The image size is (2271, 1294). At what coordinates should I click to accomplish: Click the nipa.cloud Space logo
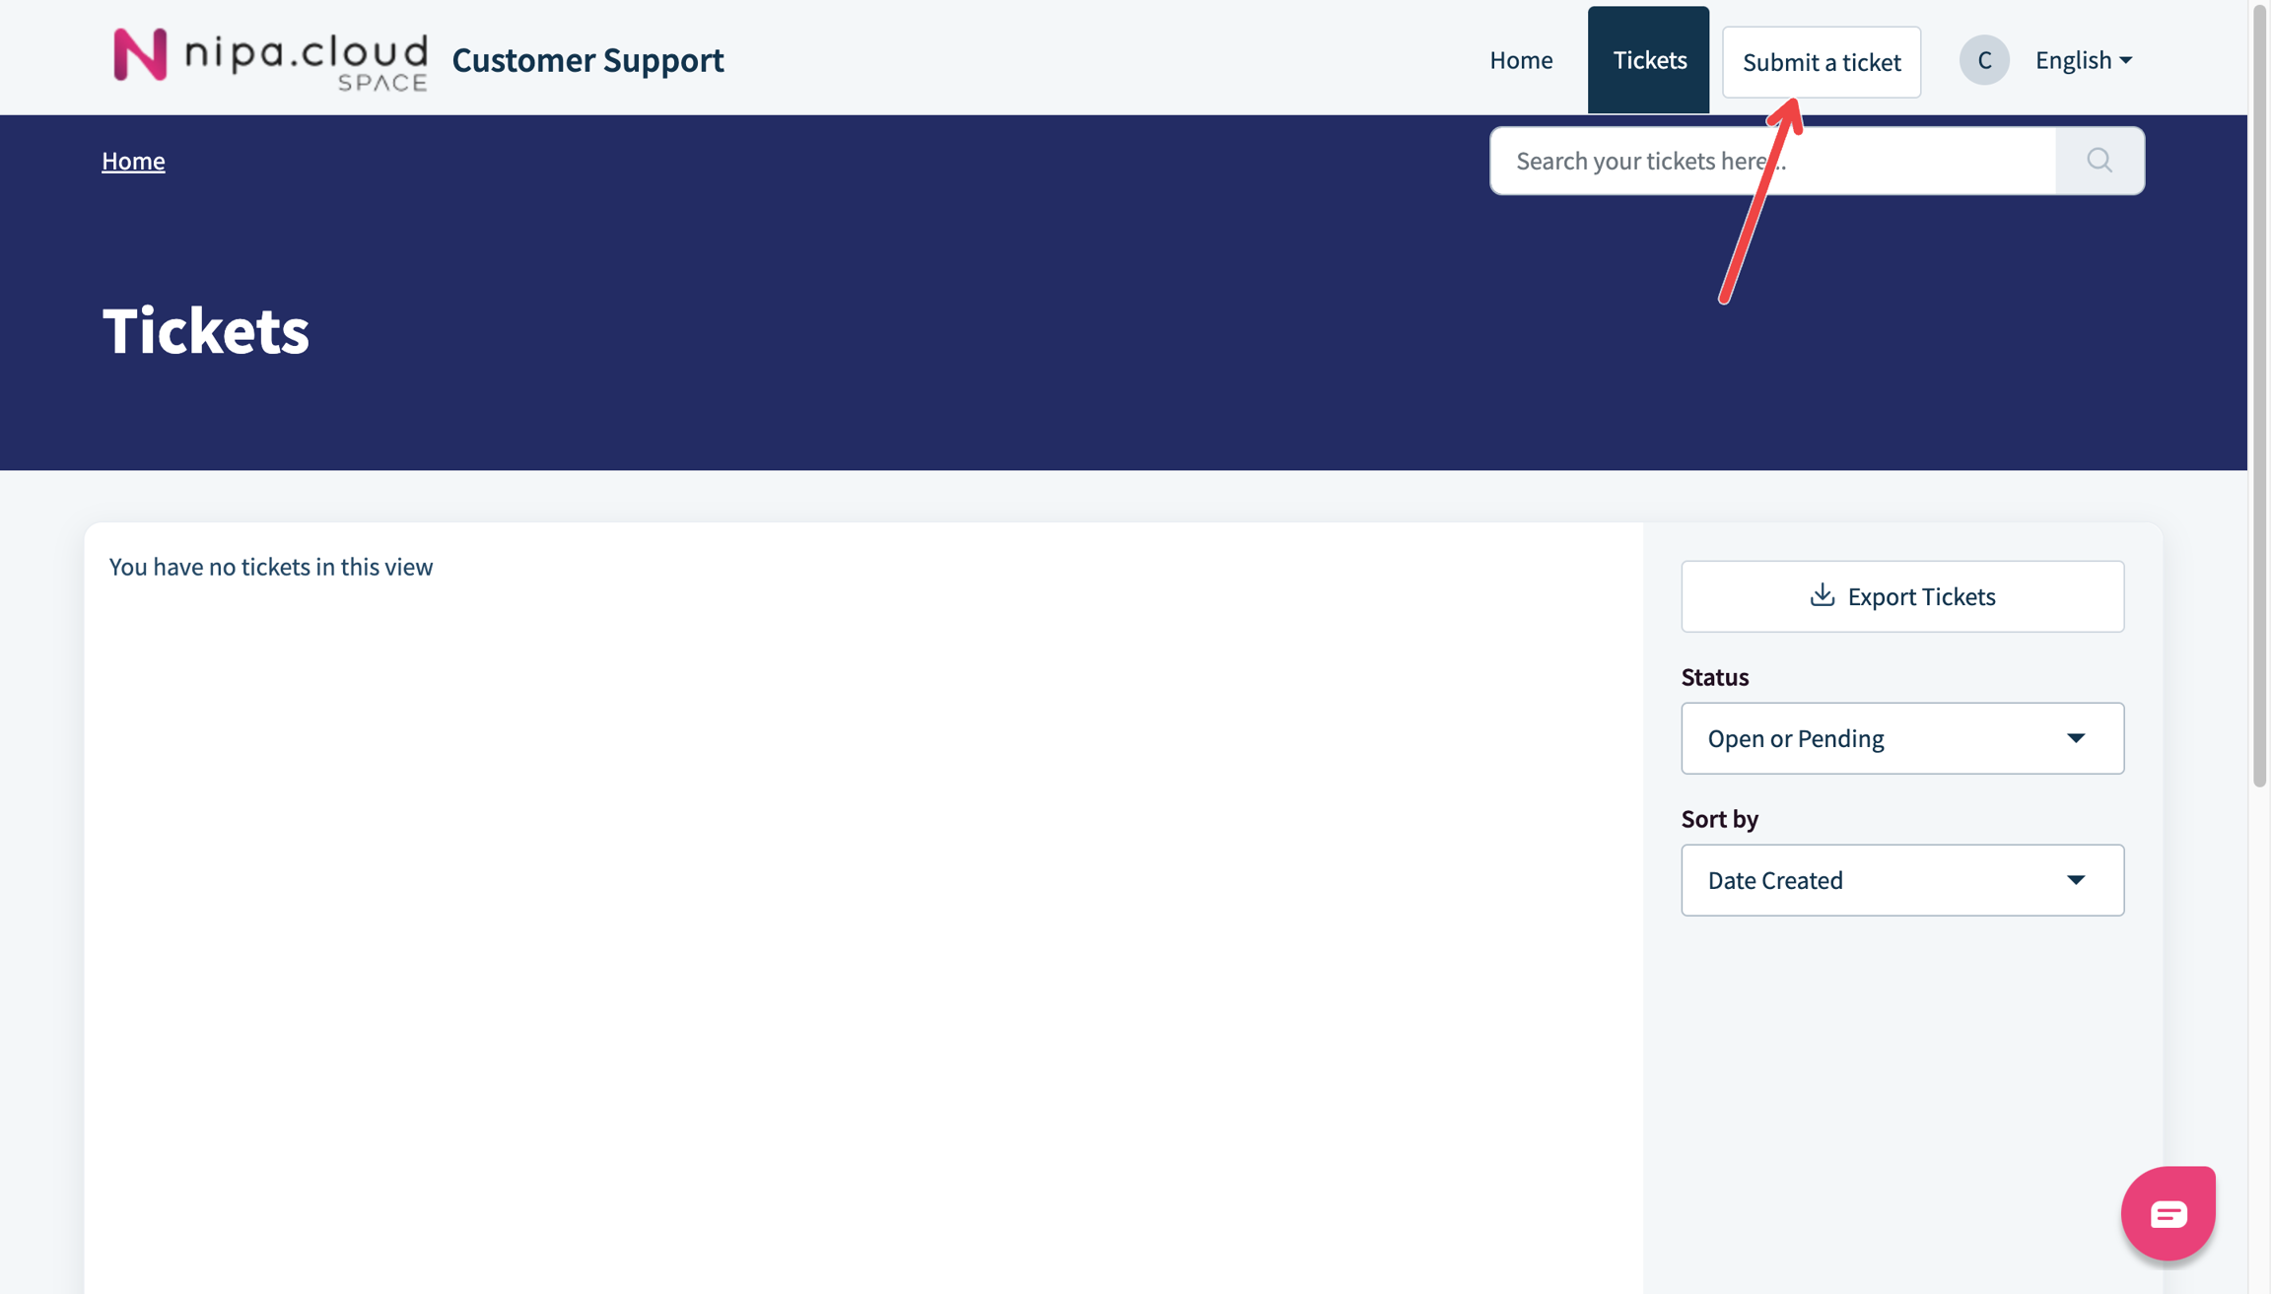point(270,59)
